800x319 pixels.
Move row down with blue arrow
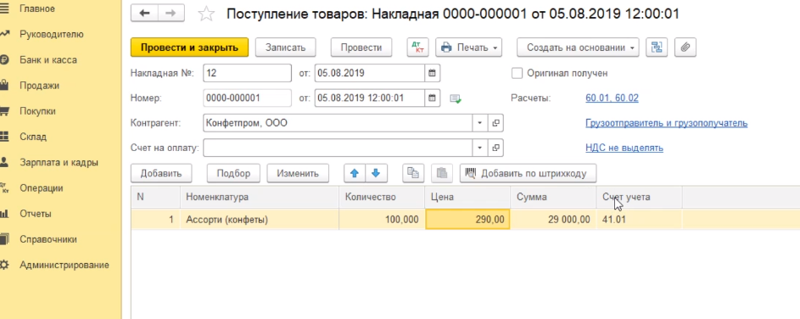376,173
